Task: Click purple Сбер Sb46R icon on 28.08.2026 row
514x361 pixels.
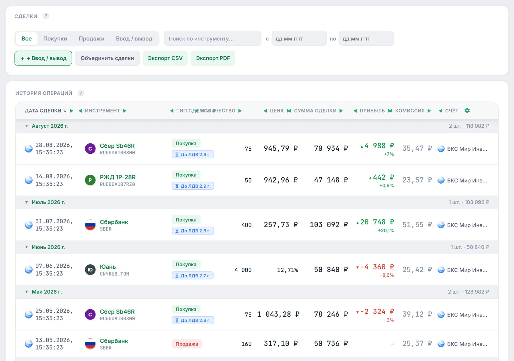Action: point(90,149)
